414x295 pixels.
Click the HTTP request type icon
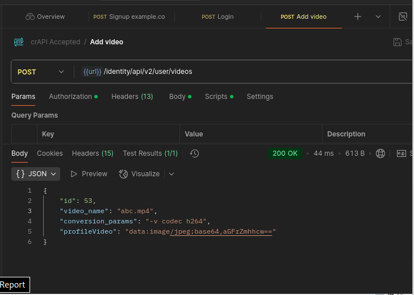pyautogui.click(x=19, y=42)
